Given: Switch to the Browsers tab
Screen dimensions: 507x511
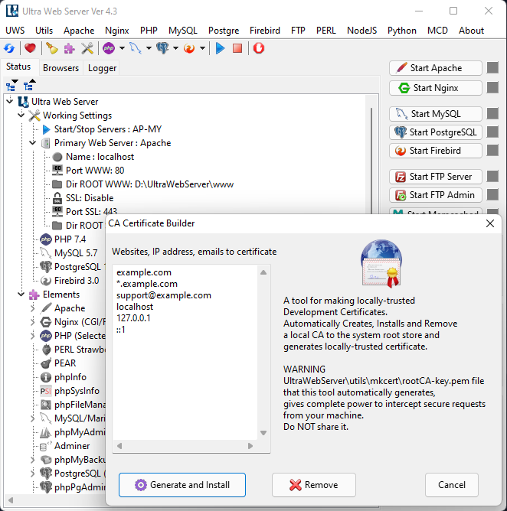Looking at the screenshot, I should (x=61, y=68).
